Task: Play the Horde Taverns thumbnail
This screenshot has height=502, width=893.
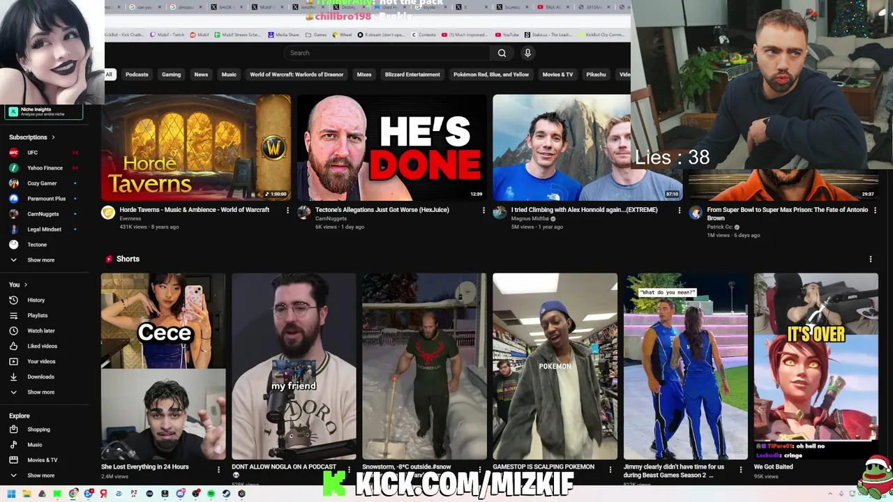Action: coord(196,148)
